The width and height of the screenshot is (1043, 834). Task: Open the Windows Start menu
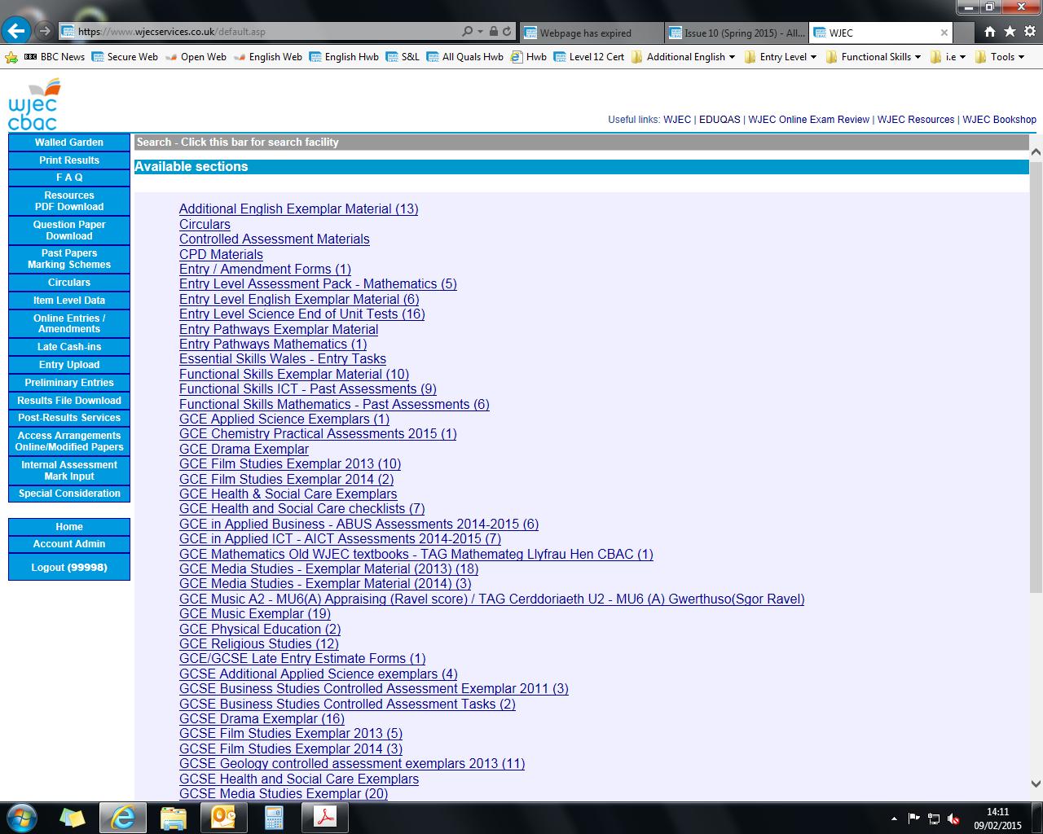(22, 817)
